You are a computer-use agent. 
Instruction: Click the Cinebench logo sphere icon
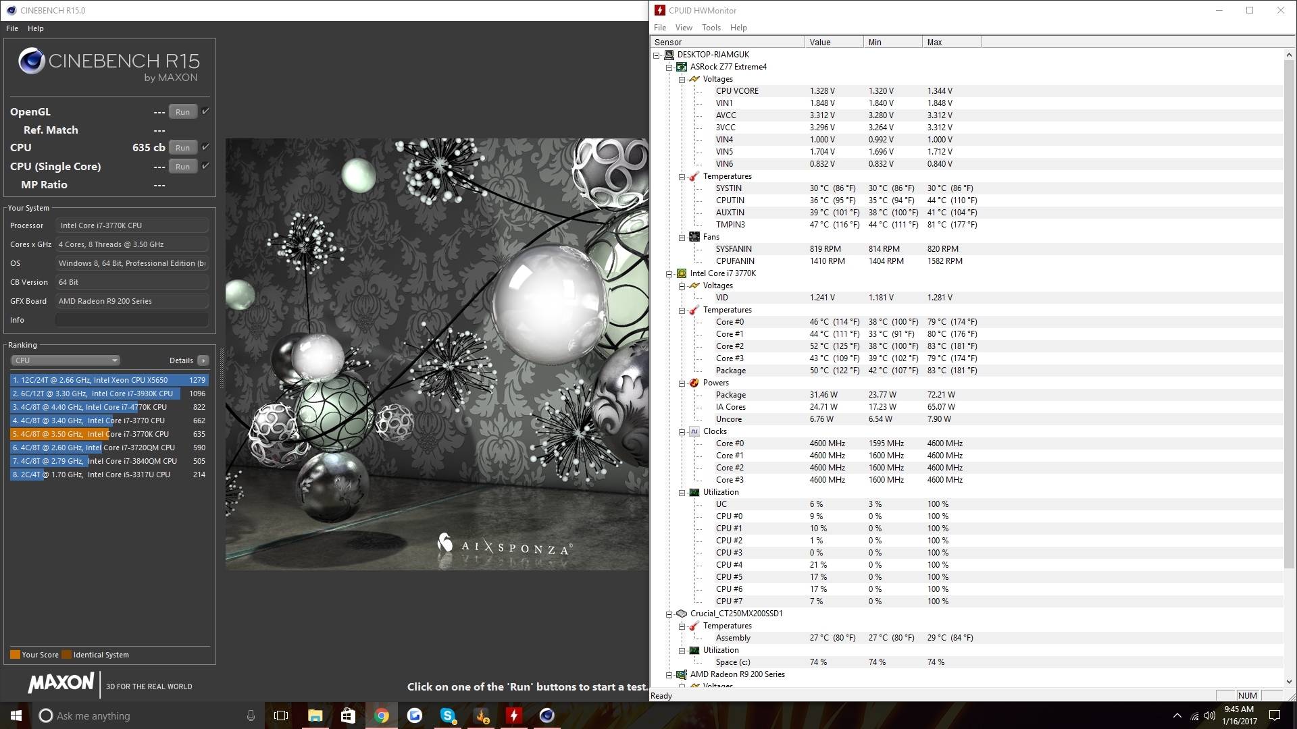pyautogui.click(x=31, y=61)
